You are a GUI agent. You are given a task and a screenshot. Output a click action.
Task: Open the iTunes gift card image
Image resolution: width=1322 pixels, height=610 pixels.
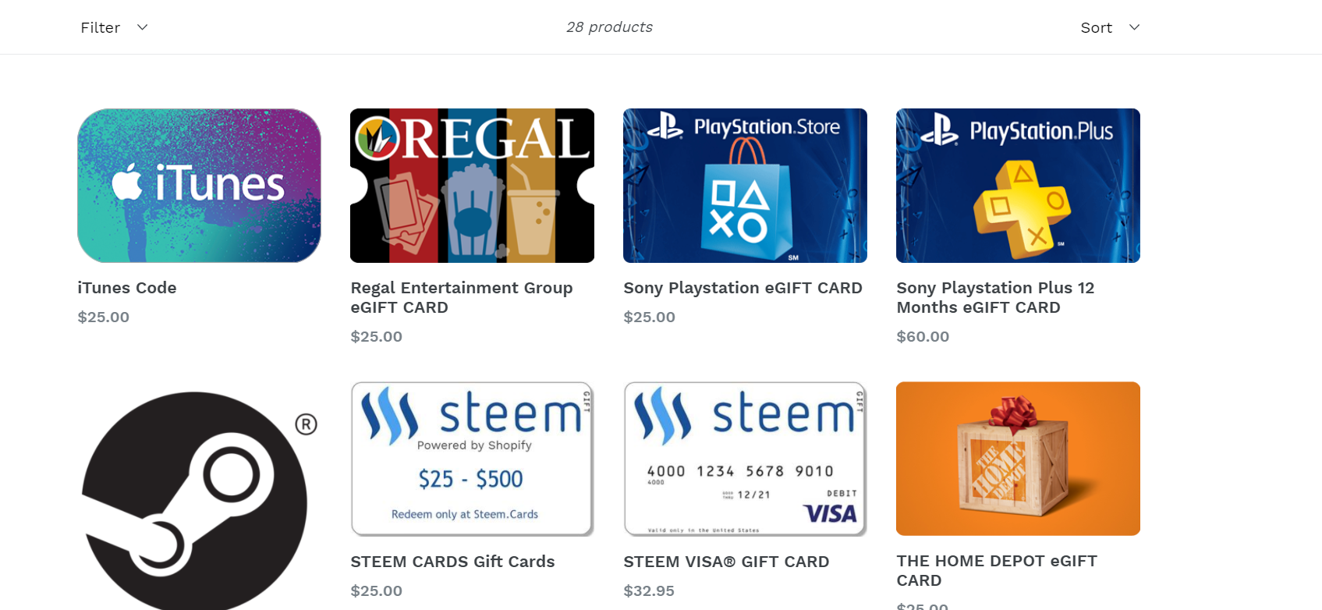pos(199,186)
